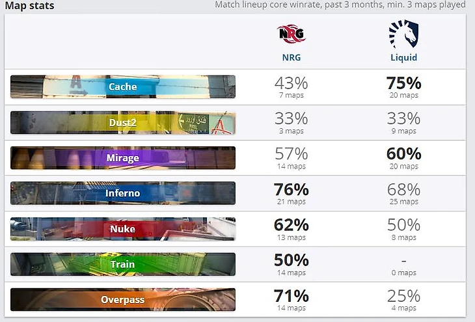Select the Cache map banner
This screenshot has height=322, width=475.
[x=123, y=87]
